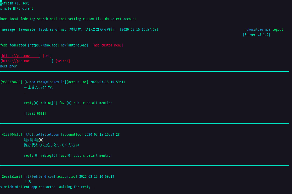
Task: Click the logout link
Action: click(278, 29)
